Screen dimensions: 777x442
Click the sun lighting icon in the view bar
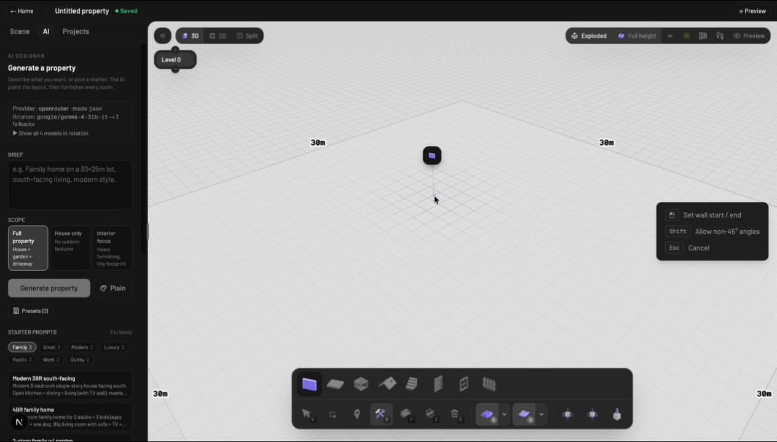pyautogui.click(x=686, y=36)
